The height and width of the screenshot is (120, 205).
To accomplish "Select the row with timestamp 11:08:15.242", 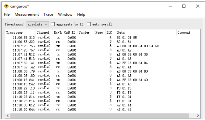I will (x=103, y=84).
